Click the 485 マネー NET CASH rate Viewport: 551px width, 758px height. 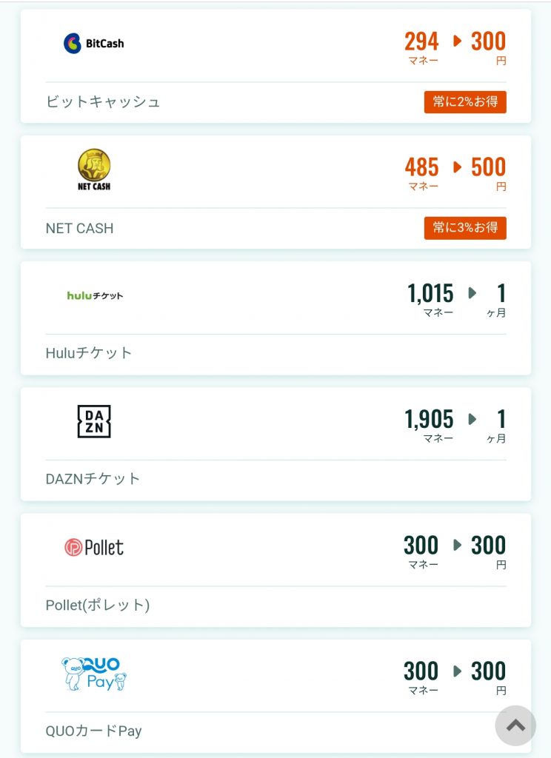coord(422,173)
